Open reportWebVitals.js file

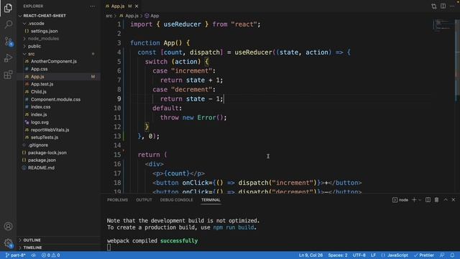click(x=50, y=129)
